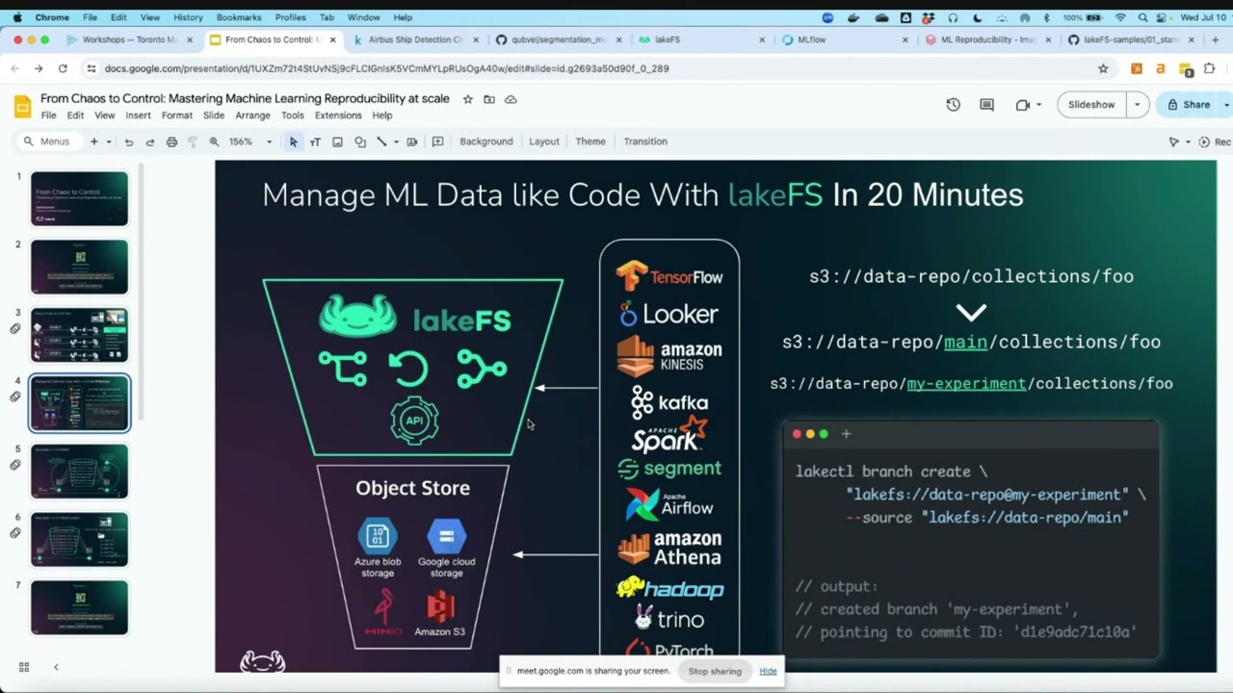Viewport: 1233px width, 693px height.
Task: Switch to the MLflow browser tab
Action: coord(843,39)
